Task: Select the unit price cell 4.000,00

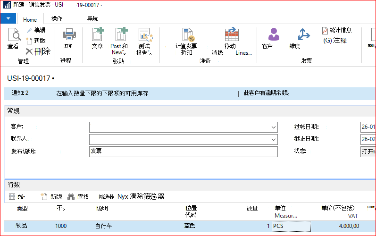Action: [349, 226]
